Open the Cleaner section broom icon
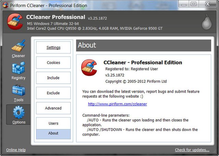The image size is (219, 156). (x=18, y=46)
